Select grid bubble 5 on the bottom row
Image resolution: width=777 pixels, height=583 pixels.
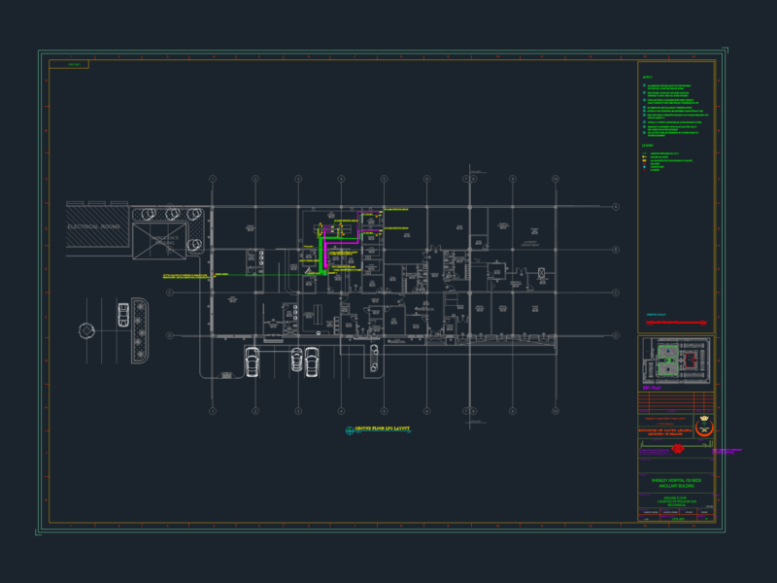[x=384, y=411]
